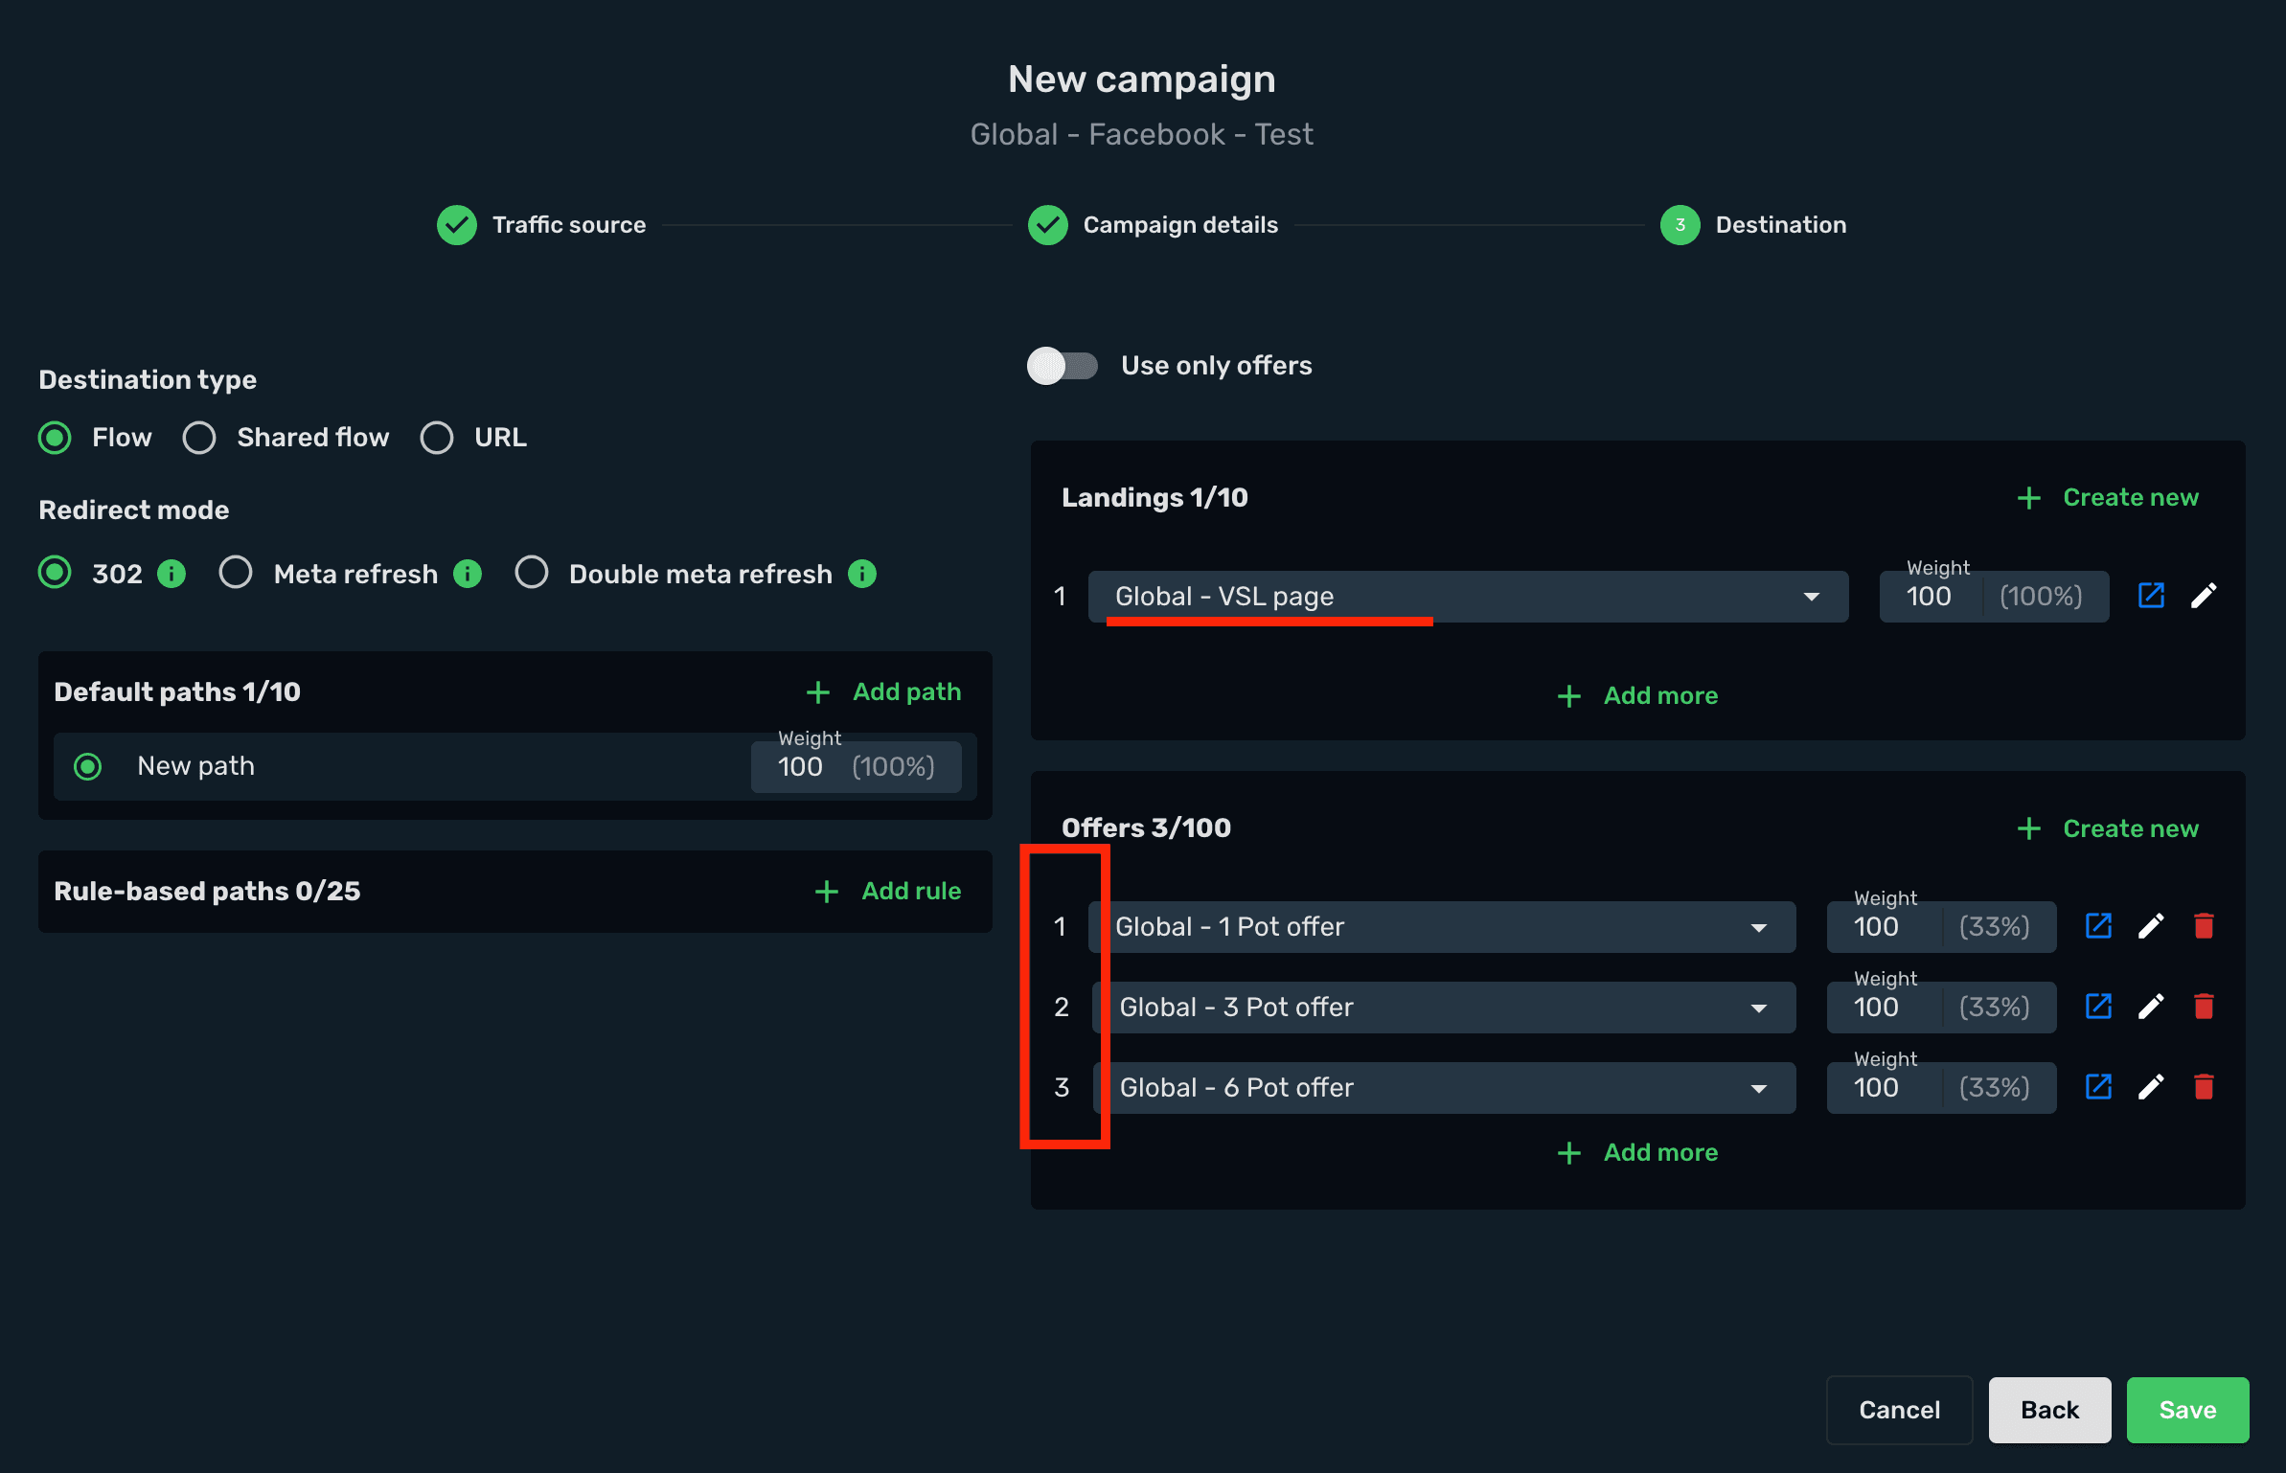Viewport: 2286px width, 1473px height.
Task: Click Save to create the campaign
Action: click(x=2187, y=1410)
